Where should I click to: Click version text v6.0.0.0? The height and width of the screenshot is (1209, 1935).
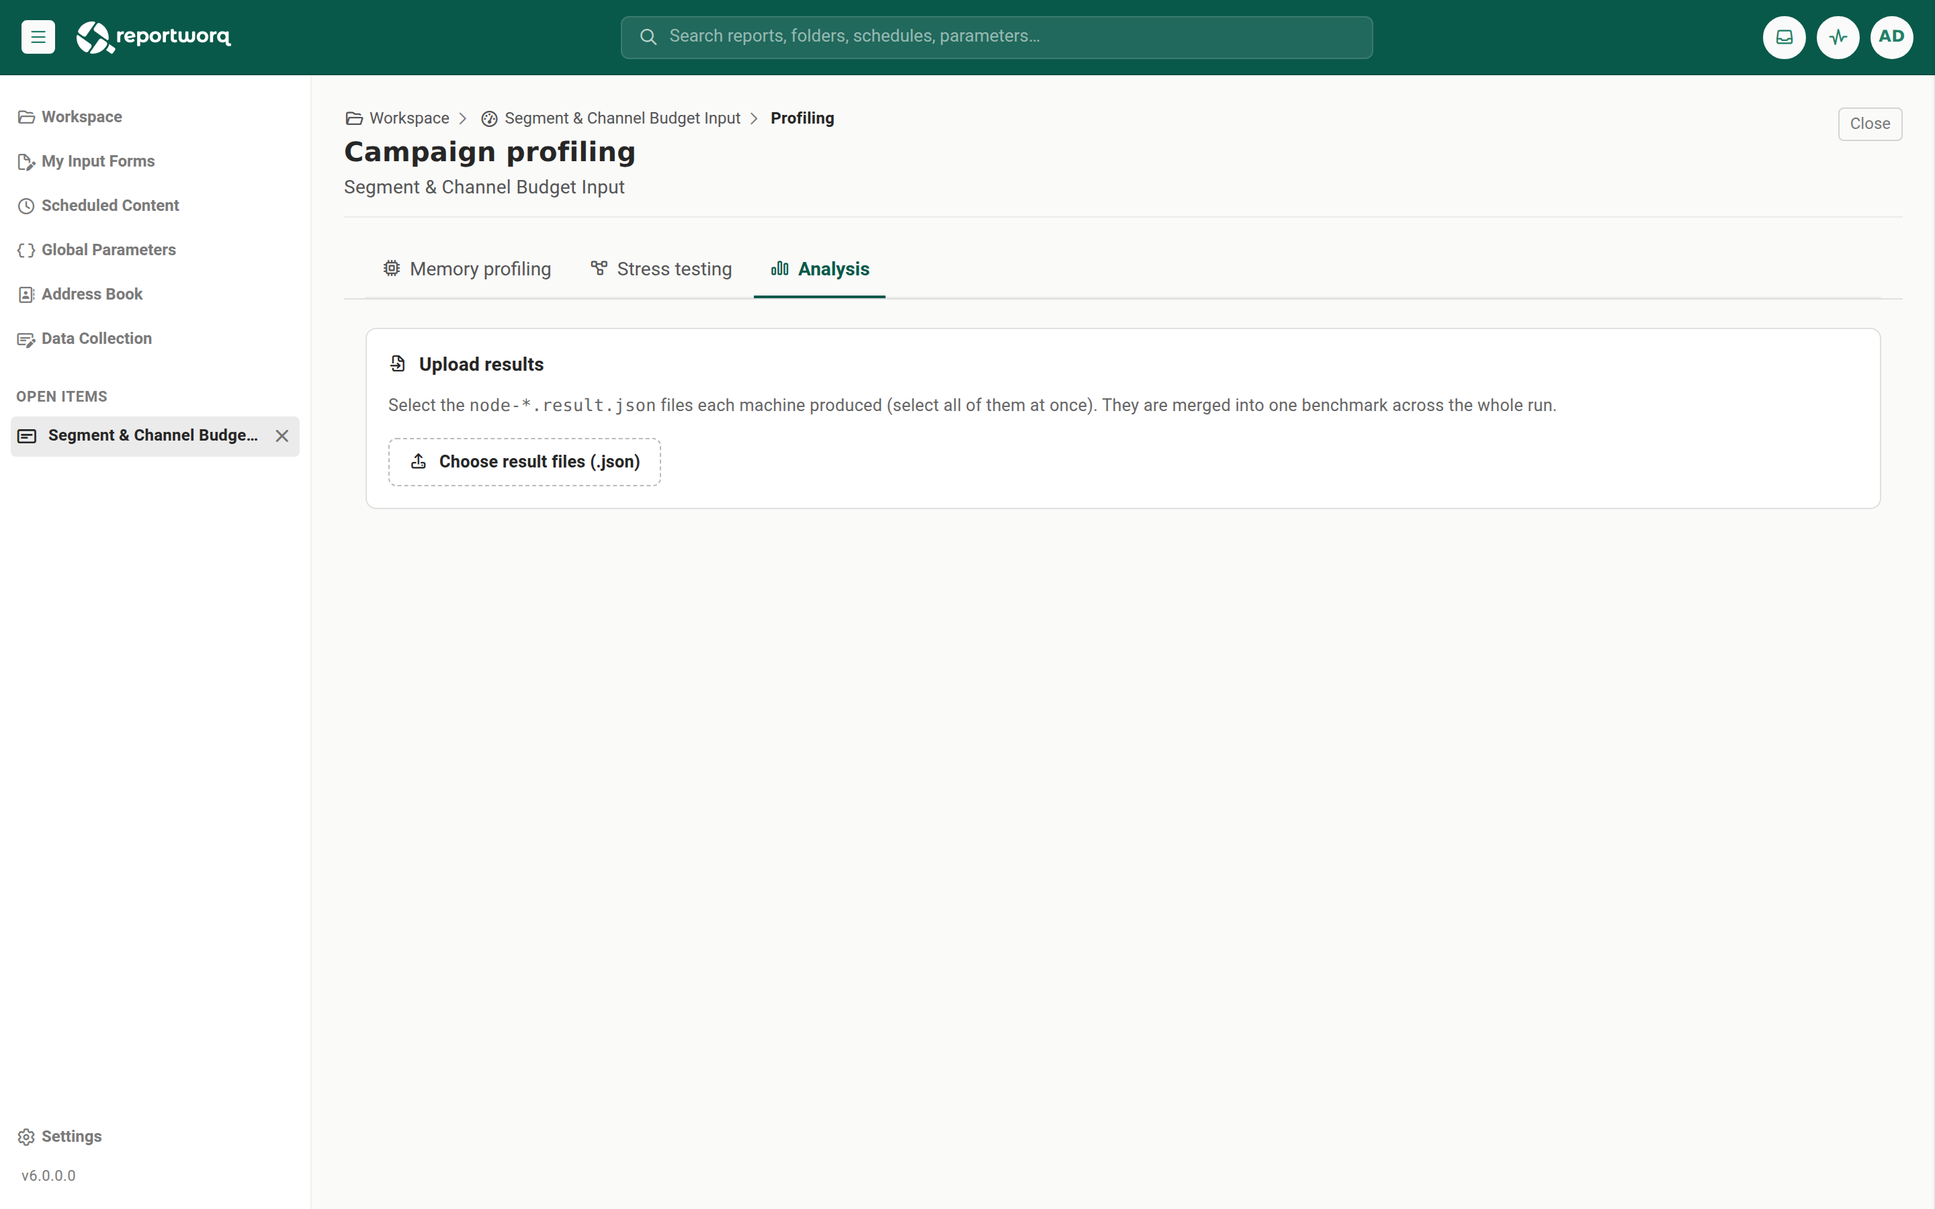tap(49, 1175)
